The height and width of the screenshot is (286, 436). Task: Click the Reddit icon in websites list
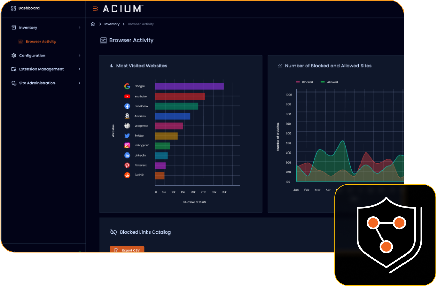pyautogui.click(x=127, y=175)
